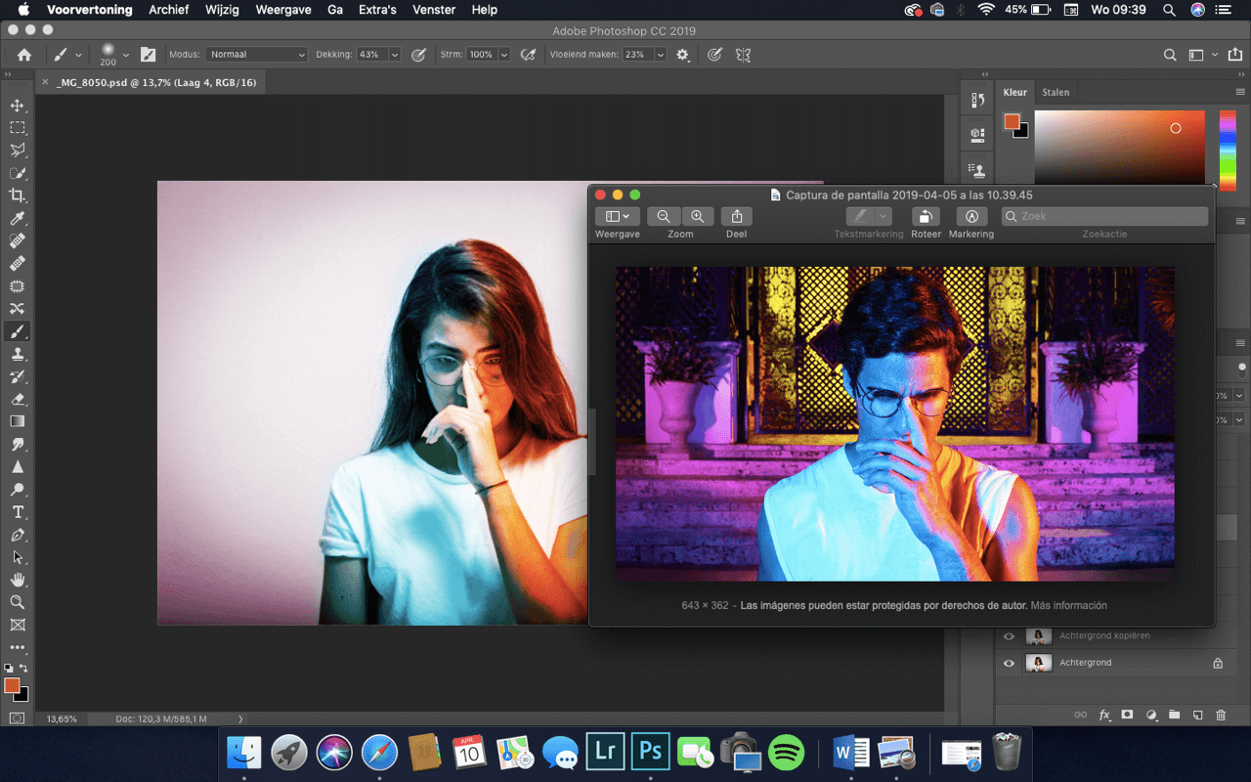Image resolution: width=1251 pixels, height=782 pixels.
Task: Open the Brush Settings panel toggle icon
Action: 149,55
